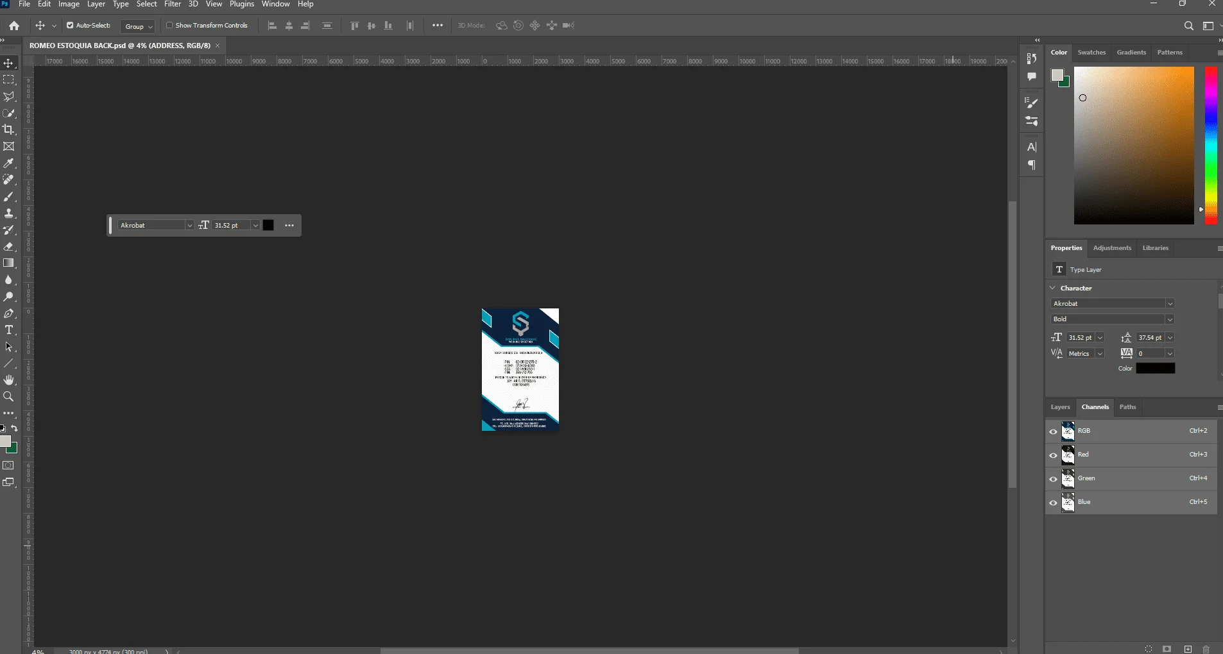The height and width of the screenshot is (654, 1223).
Task: Select the Spot Healing Brush tool
Action: point(9,180)
